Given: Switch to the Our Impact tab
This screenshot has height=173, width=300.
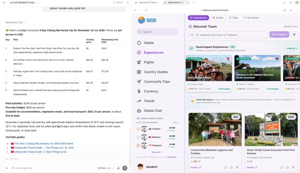Looking at the screenshot, I should pos(251,18).
